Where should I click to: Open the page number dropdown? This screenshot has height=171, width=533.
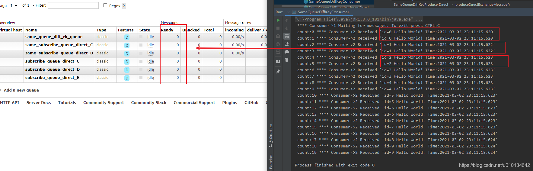click(13, 5)
